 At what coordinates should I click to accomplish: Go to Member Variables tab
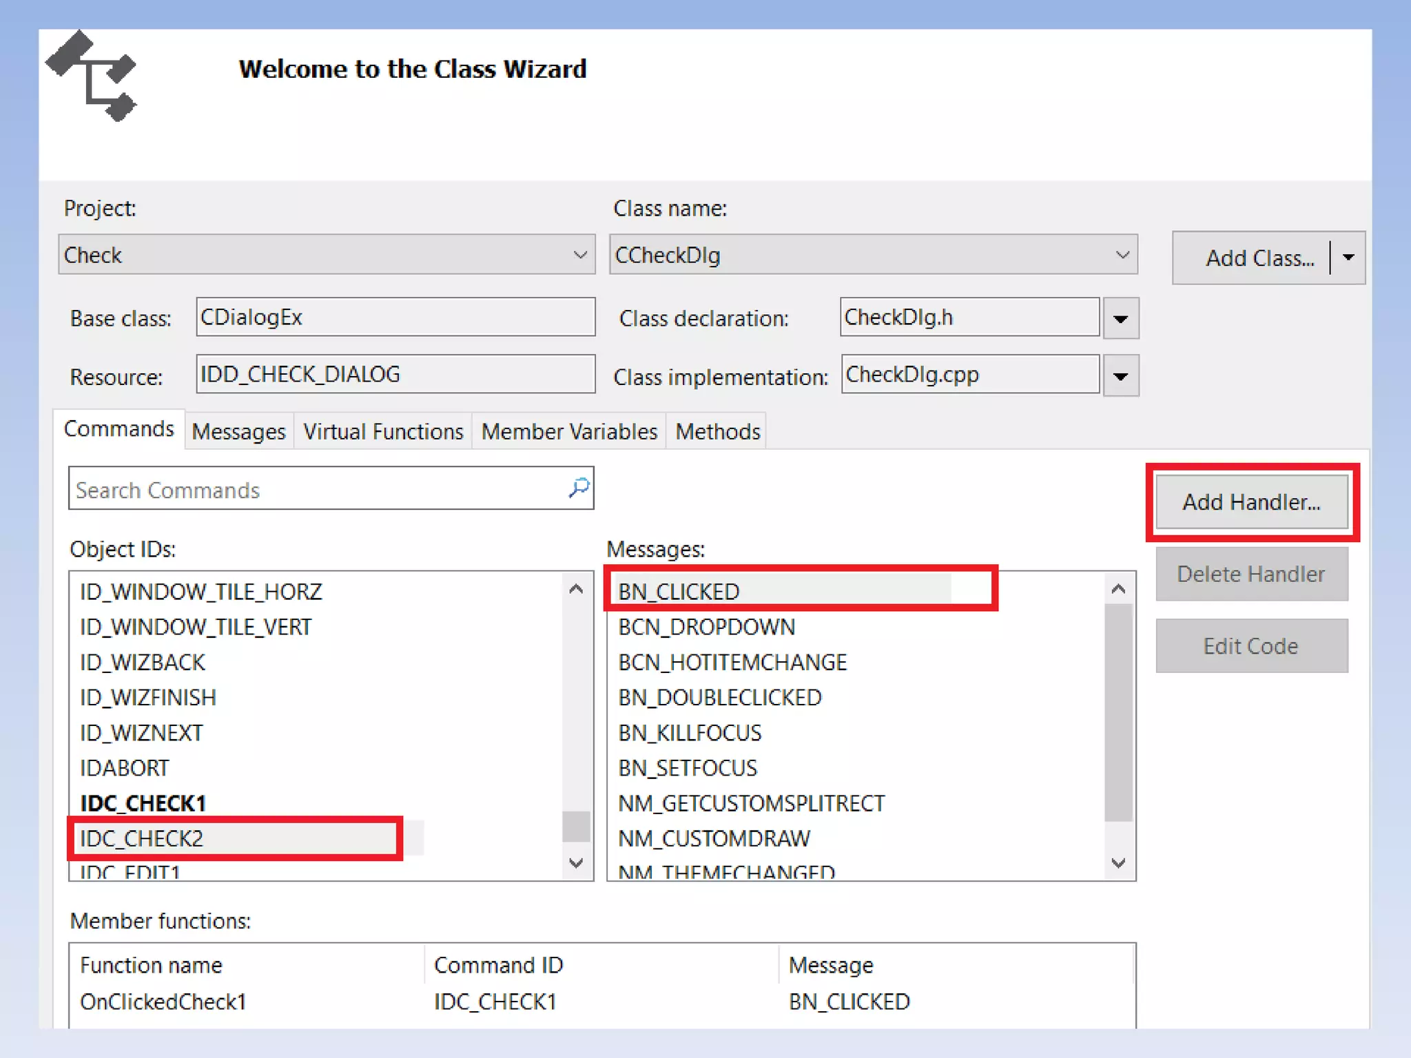coord(569,432)
